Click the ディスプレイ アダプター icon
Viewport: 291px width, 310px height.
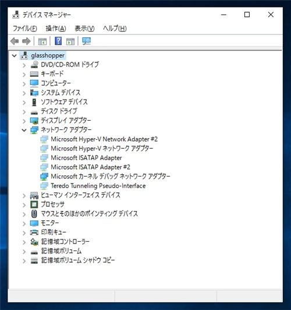pos(34,121)
